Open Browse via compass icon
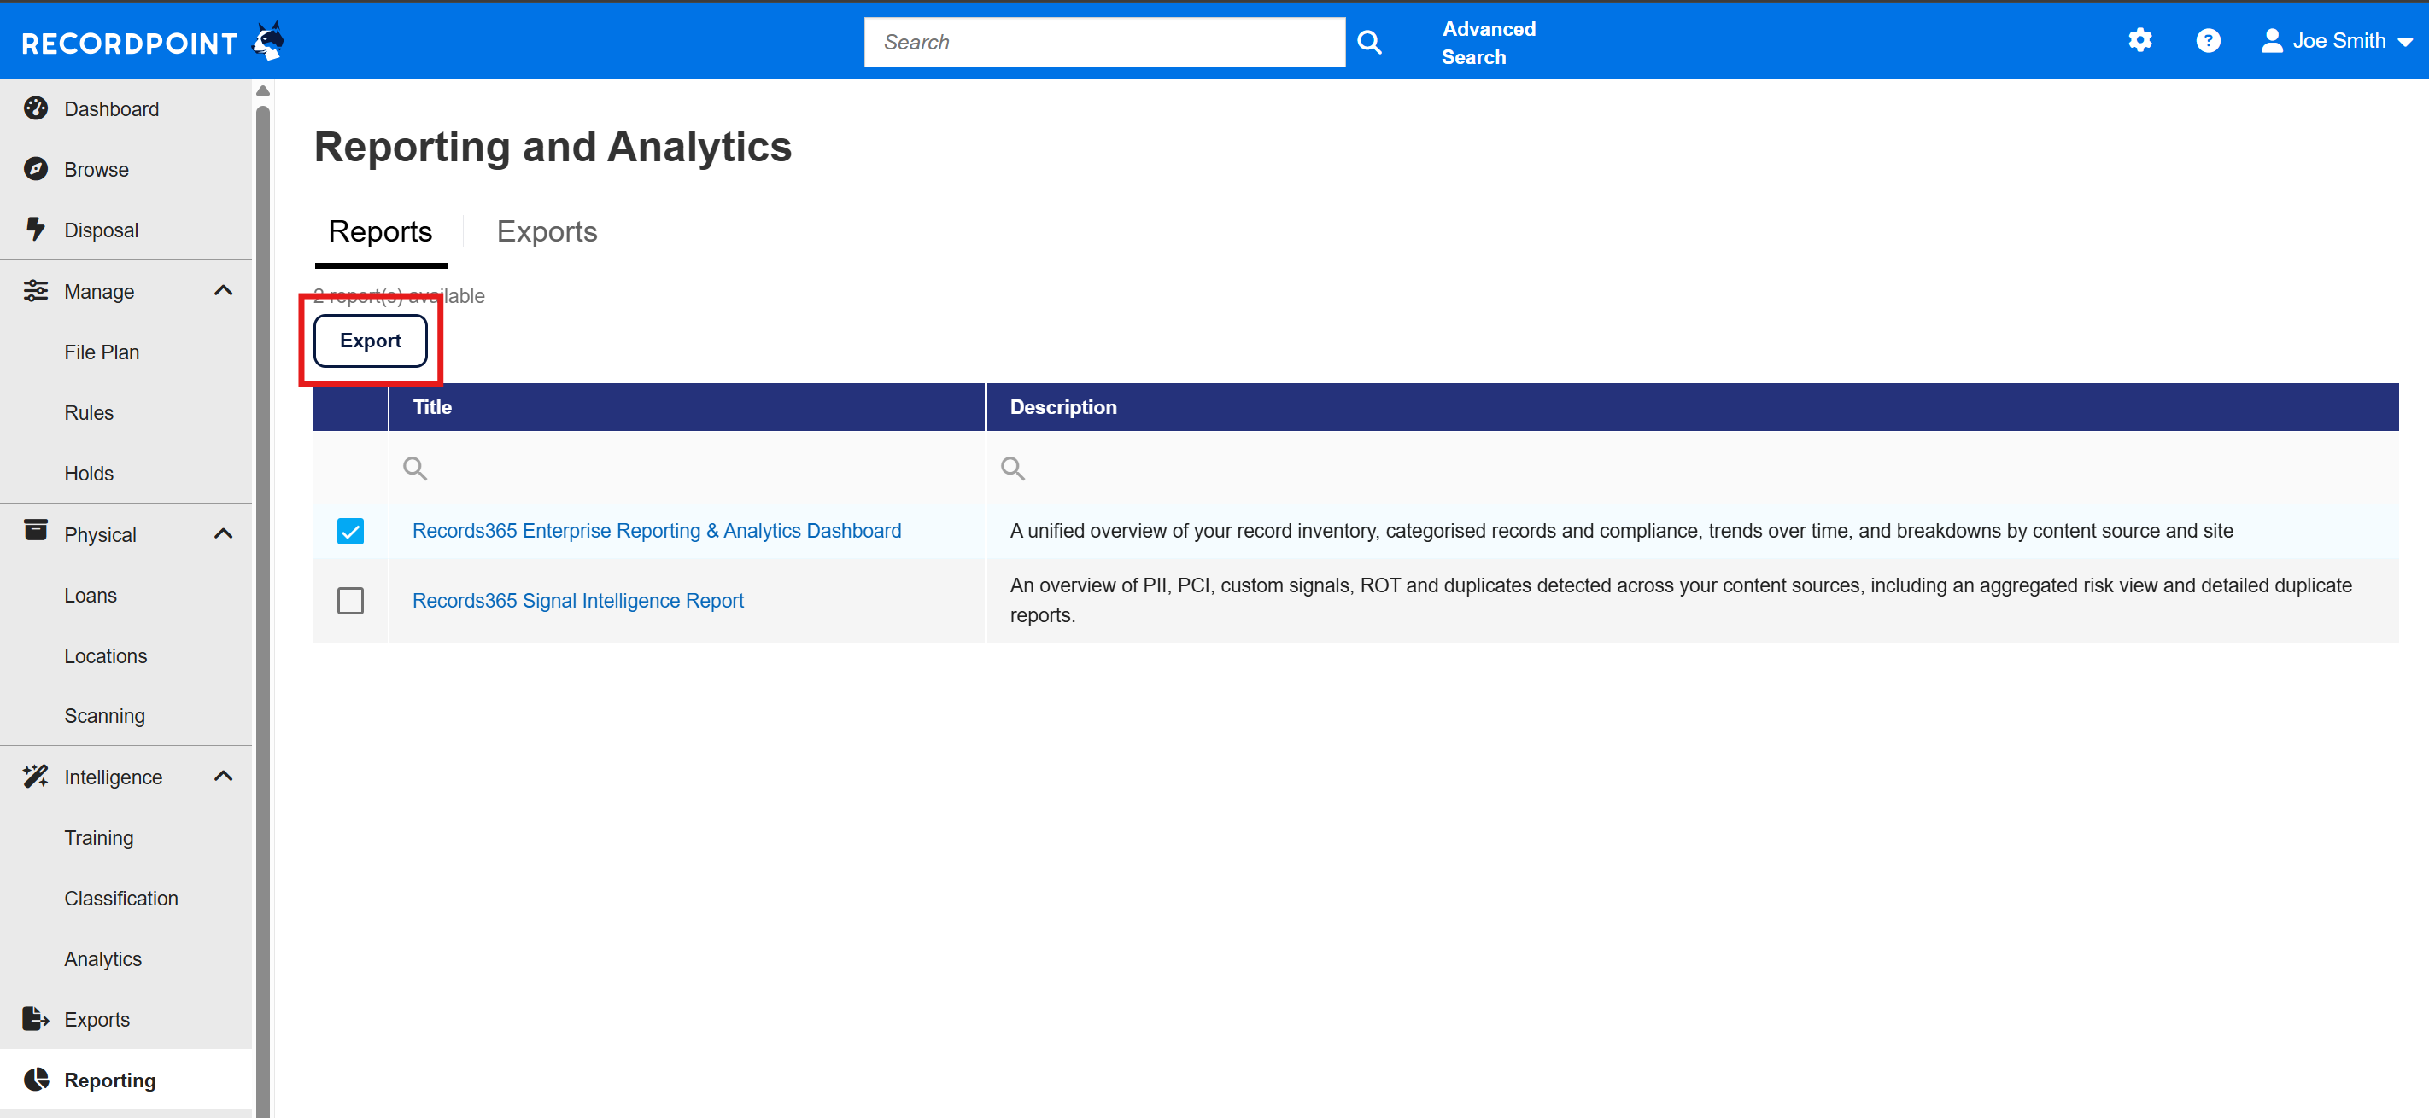Screen dimensions: 2429x1118 [36, 169]
